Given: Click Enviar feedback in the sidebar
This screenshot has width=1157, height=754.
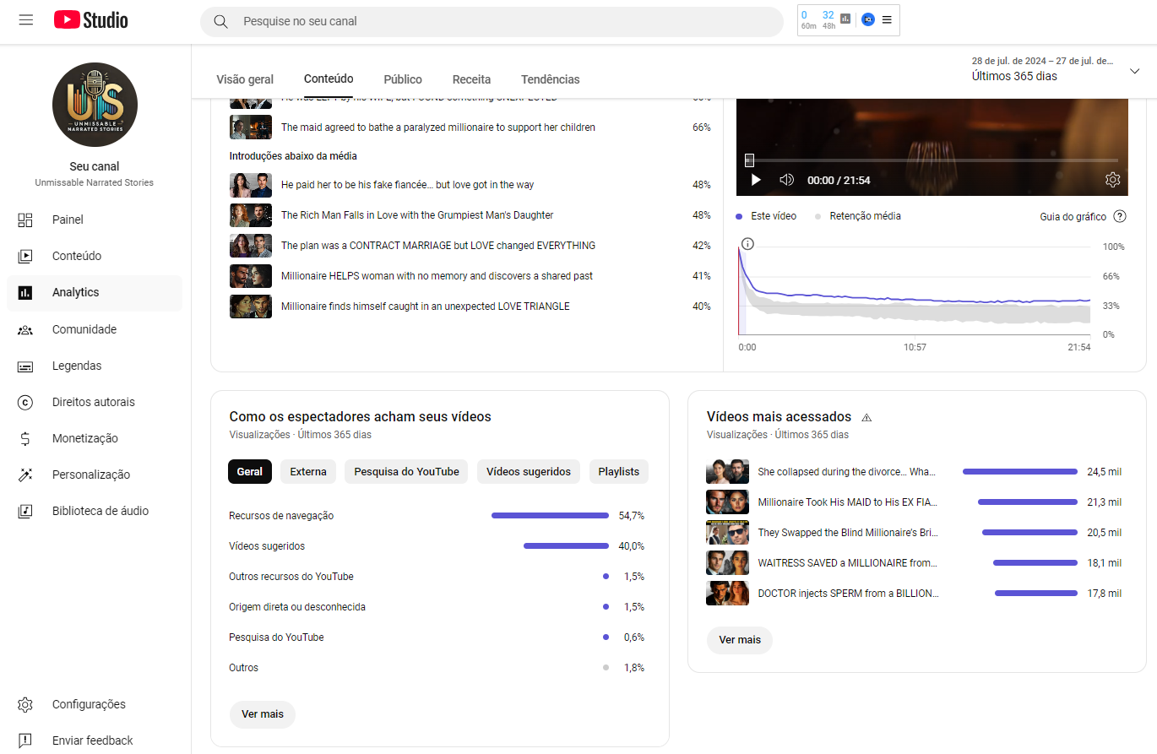Looking at the screenshot, I should tap(95, 740).
